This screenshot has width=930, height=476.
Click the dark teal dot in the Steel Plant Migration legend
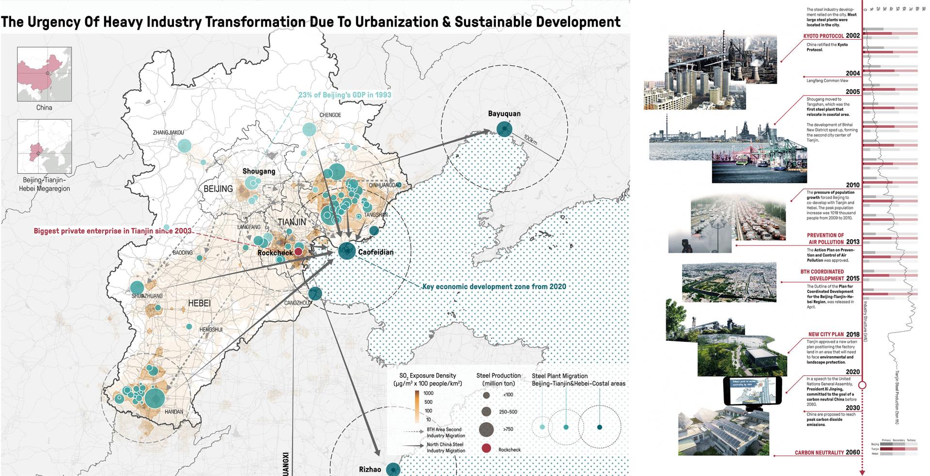pyautogui.click(x=600, y=427)
